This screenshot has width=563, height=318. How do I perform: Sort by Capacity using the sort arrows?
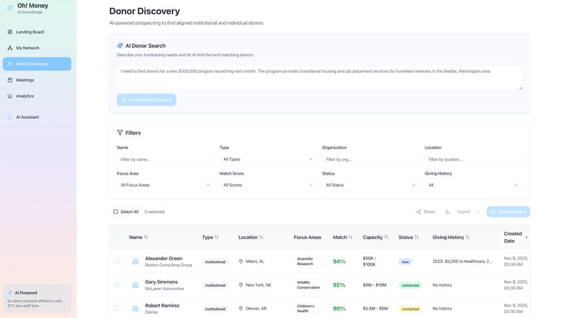coord(386,237)
